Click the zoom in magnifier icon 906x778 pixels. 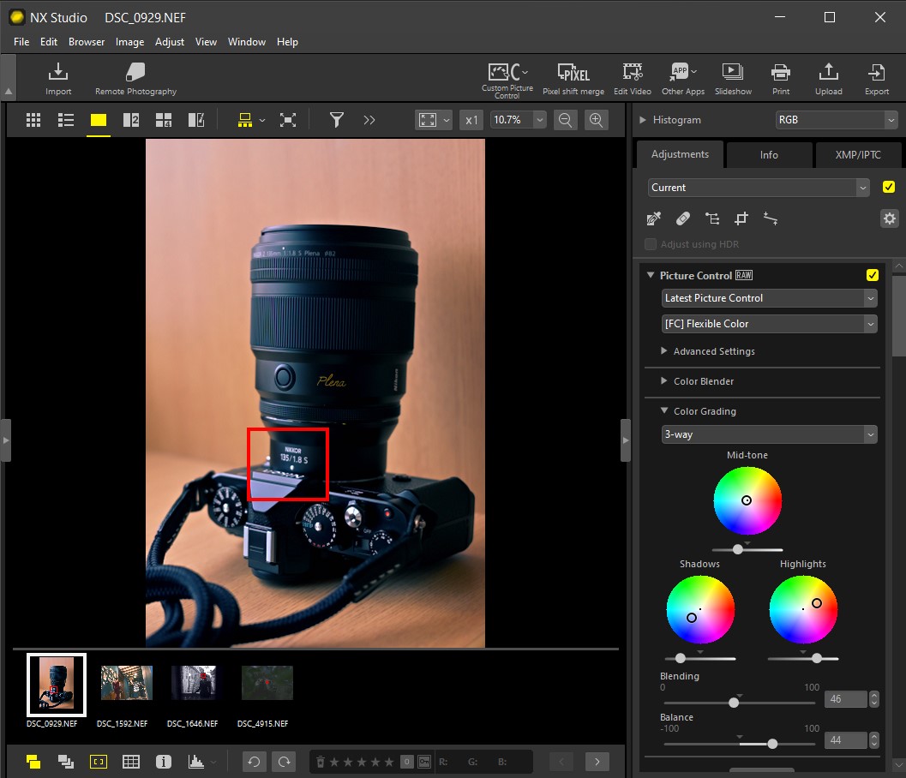[x=596, y=119]
